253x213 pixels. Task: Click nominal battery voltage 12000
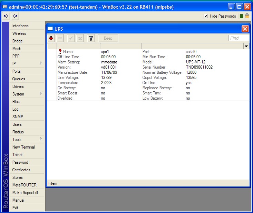tap(191, 72)
